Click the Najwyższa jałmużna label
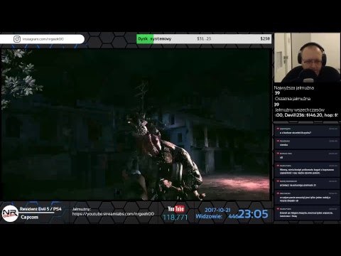The image size is (341, 256). coord(294,87)
